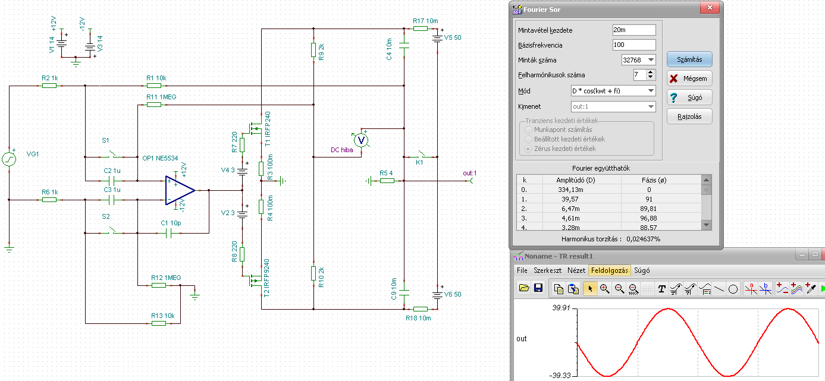Image resolution: width=825 pixels, height=381 pixels.
Task: Save the result with the floppy disk icon
Action: click(x=538, y=288)
